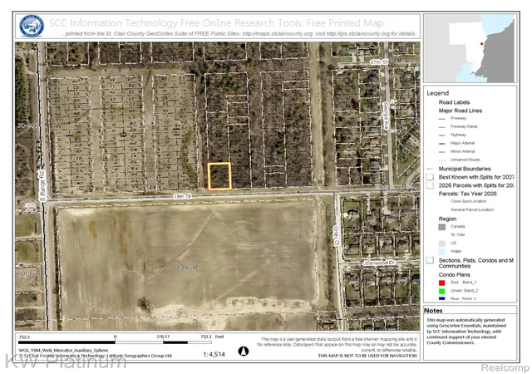532x374 pixels.
Task: Click the 18th St road label
Action: pyautogui.click(x=183, y=196)
